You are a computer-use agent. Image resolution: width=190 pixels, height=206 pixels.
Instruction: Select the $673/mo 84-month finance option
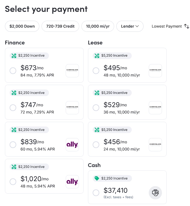(x=13, y=71)
